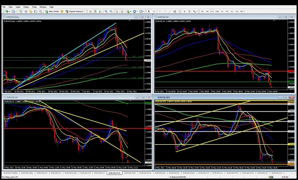
Task: Open the Help menu
Action: 51,7
